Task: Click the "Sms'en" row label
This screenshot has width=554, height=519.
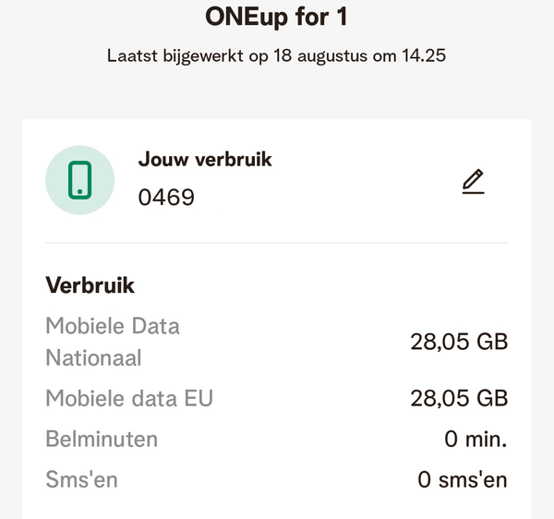Action: click(81, 479)
